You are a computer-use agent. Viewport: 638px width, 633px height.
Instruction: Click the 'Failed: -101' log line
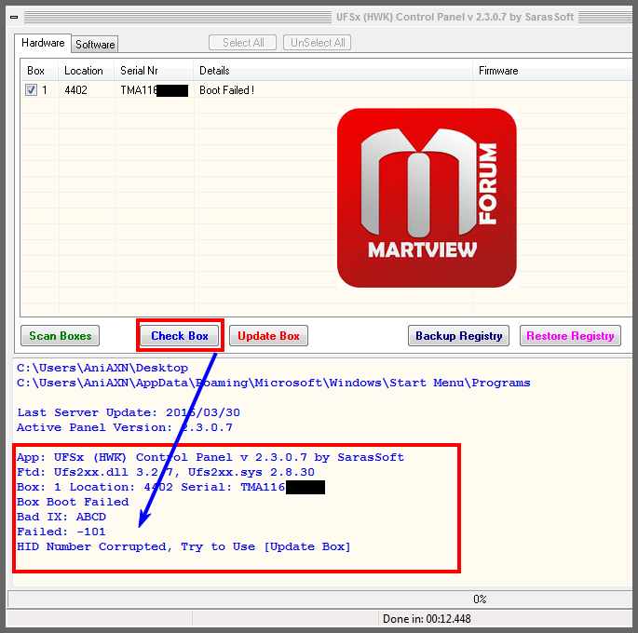61,532
